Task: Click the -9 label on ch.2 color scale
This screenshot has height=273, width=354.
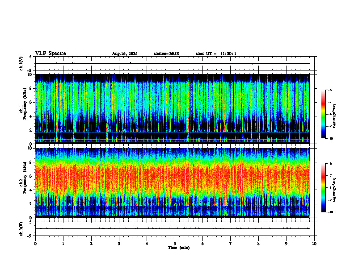Action: tap(330, 200)
